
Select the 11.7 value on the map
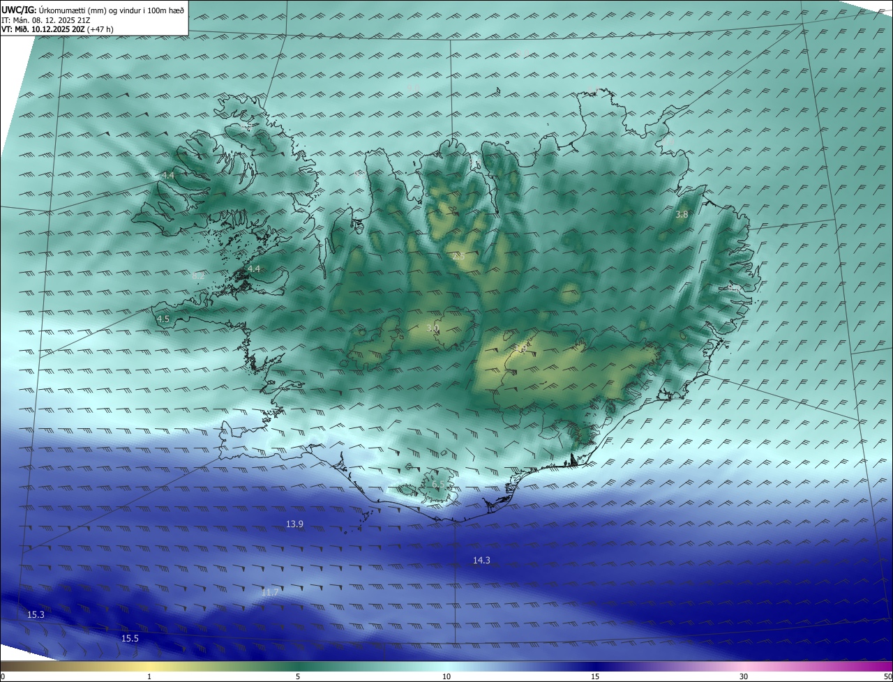pos(270,592)
